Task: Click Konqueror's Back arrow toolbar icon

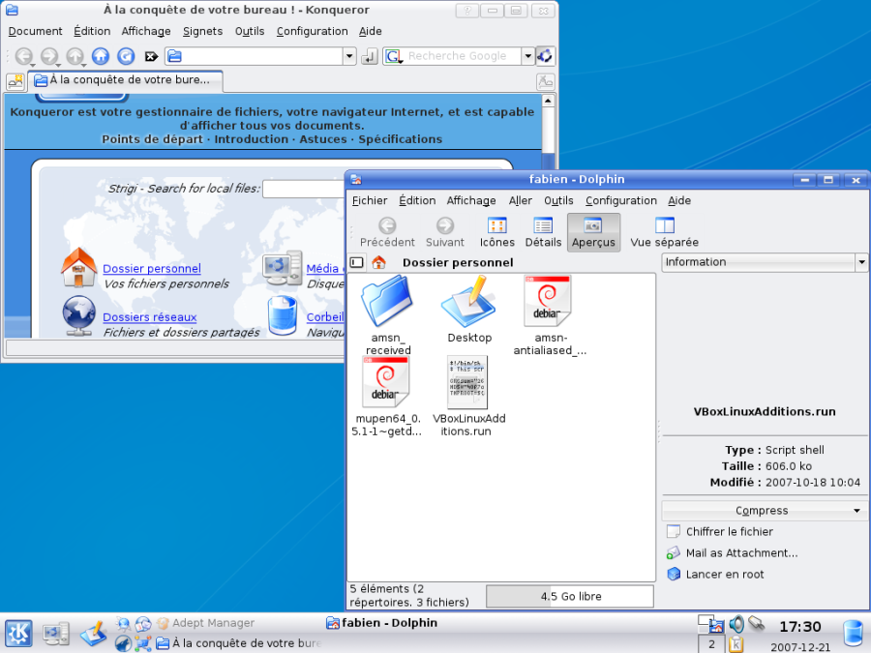Action: click(x=24, y=56)
